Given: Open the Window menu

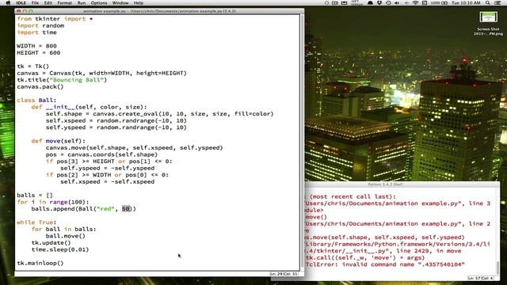Looking at the screenshot, I should [120, 2].
